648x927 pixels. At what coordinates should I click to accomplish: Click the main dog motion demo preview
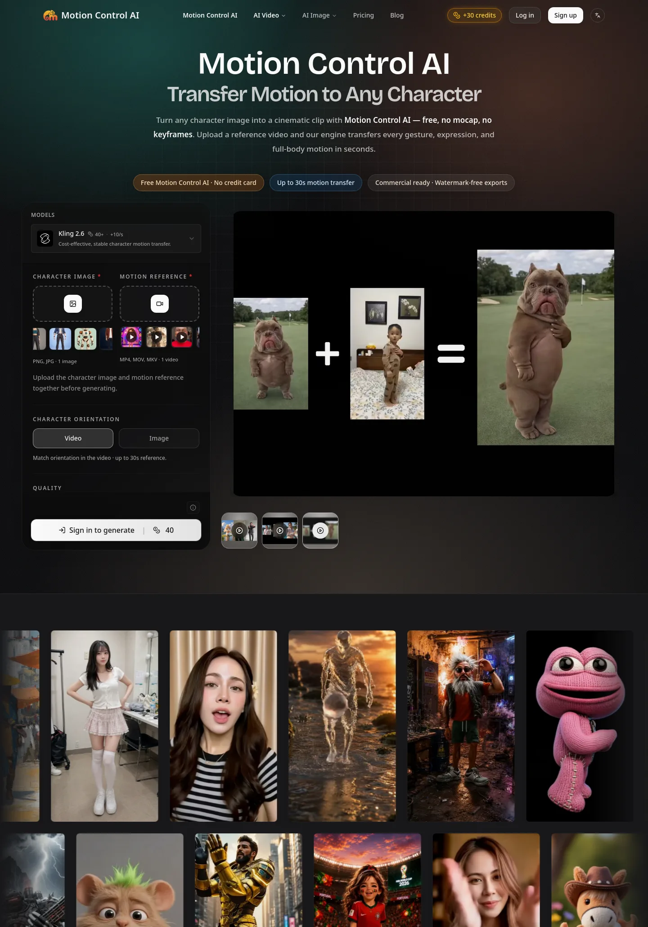tap(424, 354)
